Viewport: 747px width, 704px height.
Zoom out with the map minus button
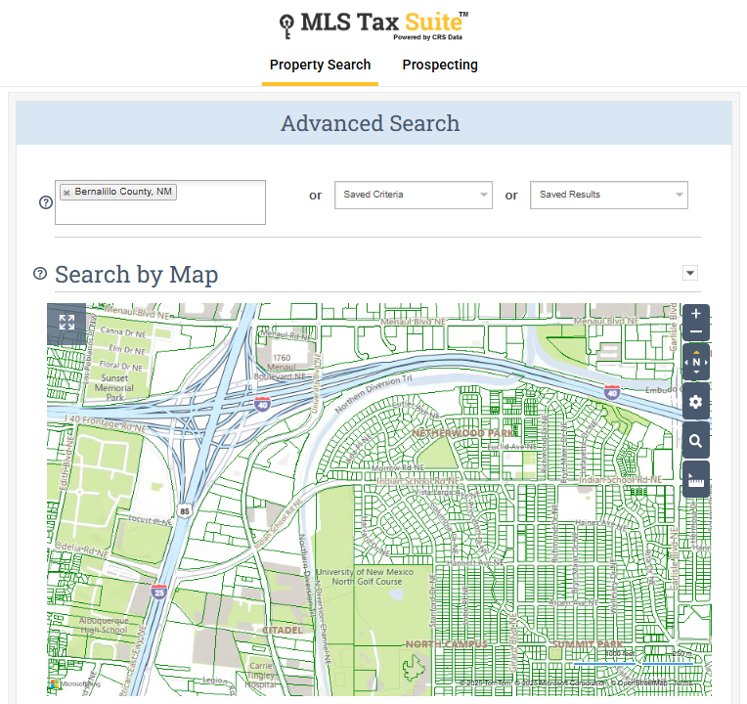[x=696, y=332]
